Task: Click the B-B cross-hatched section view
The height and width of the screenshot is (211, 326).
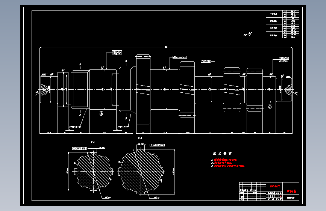Action: (x=141, y=172)
